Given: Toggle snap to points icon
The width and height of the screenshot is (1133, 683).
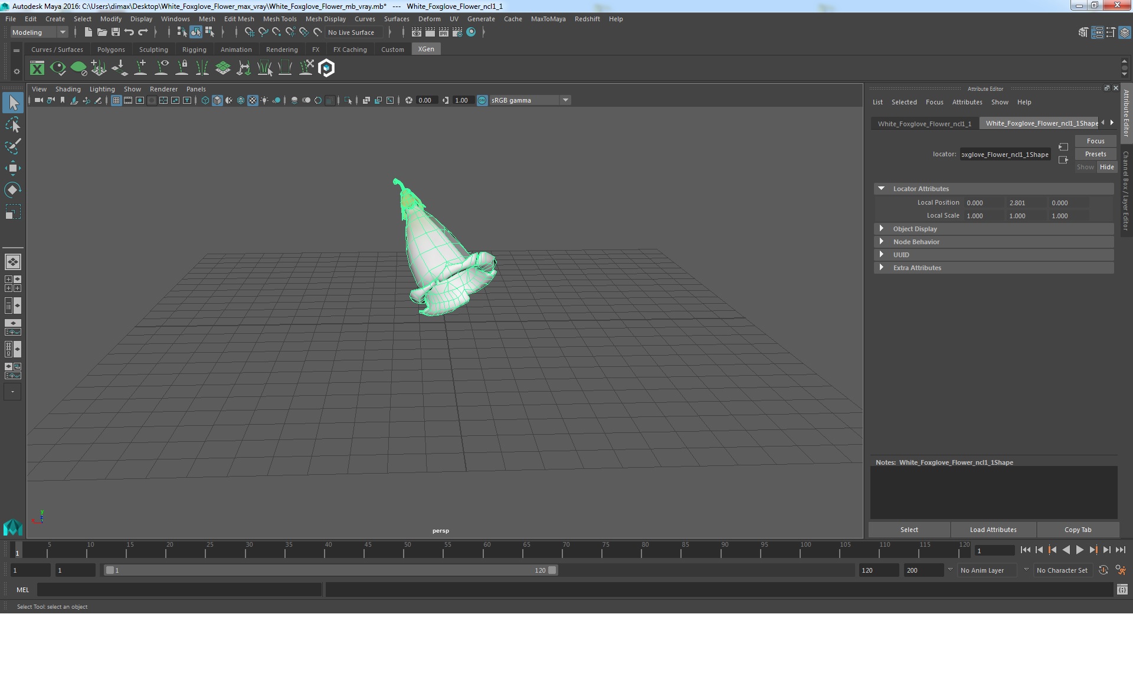Looking at the screenshot, I should [277, 32].
